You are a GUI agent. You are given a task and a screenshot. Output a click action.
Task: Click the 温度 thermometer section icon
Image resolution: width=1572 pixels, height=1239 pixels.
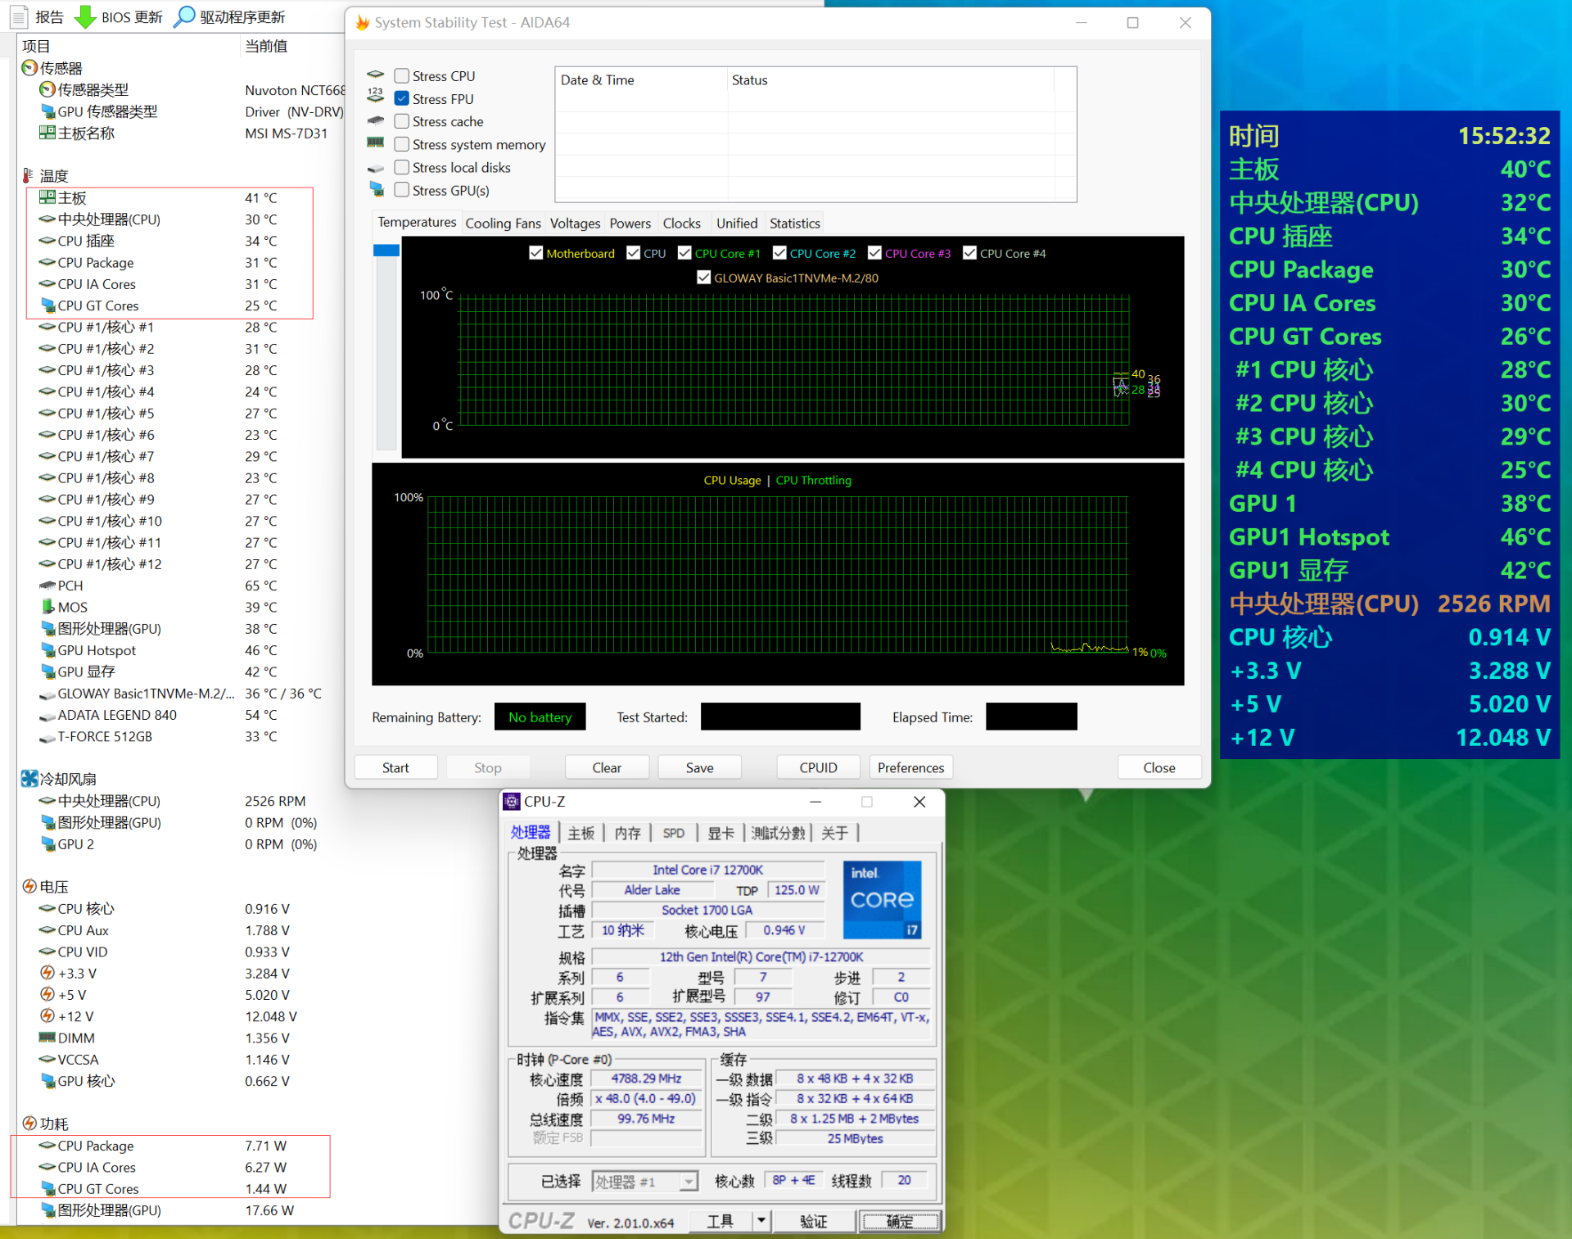click(29, 175)
